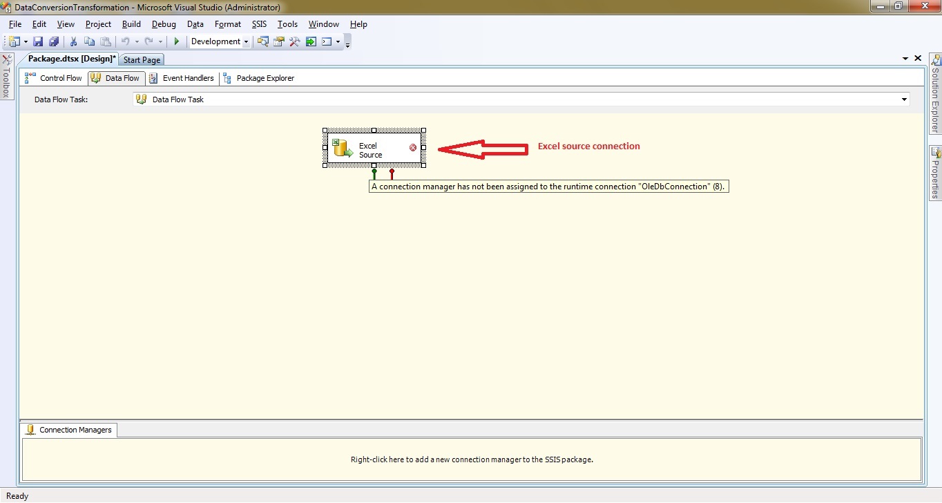Open the Solution Explorer toolbar icon
Screen dimensions: 942x503
pyautogui.click(x=263, y=41)
